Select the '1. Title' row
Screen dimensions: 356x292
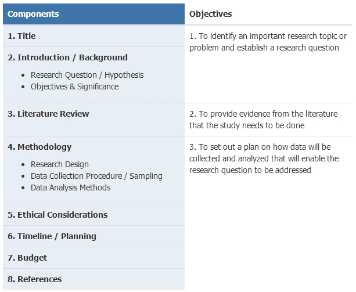tap(94, 36)
